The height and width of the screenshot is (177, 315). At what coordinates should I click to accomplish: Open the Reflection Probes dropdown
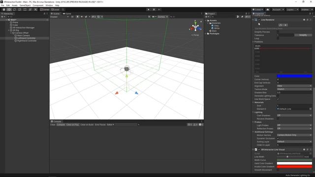(294, 128)
